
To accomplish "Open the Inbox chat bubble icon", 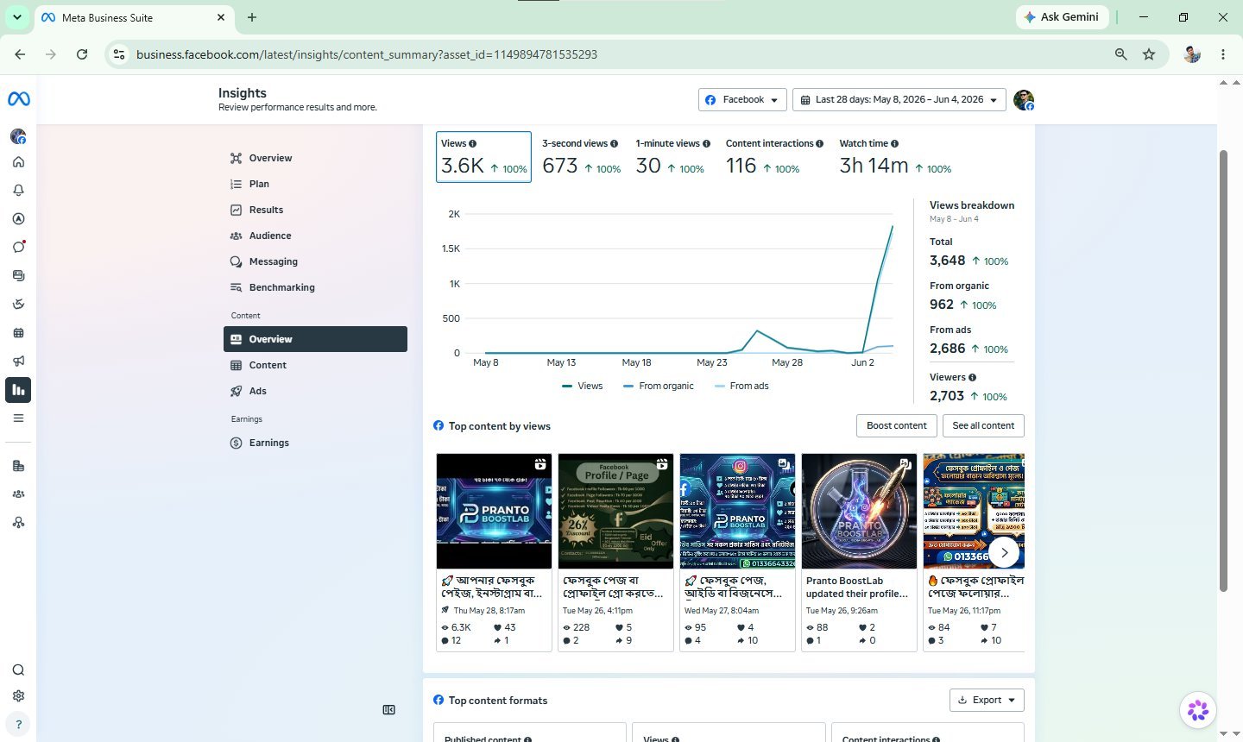I will point(18,248).
